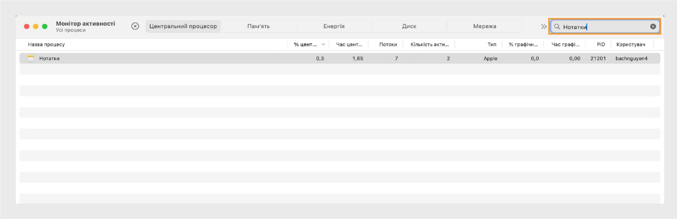The image size is (677, 219).
Task: Click the Нотатки app icon in the process row
Action: coord(31,58)
